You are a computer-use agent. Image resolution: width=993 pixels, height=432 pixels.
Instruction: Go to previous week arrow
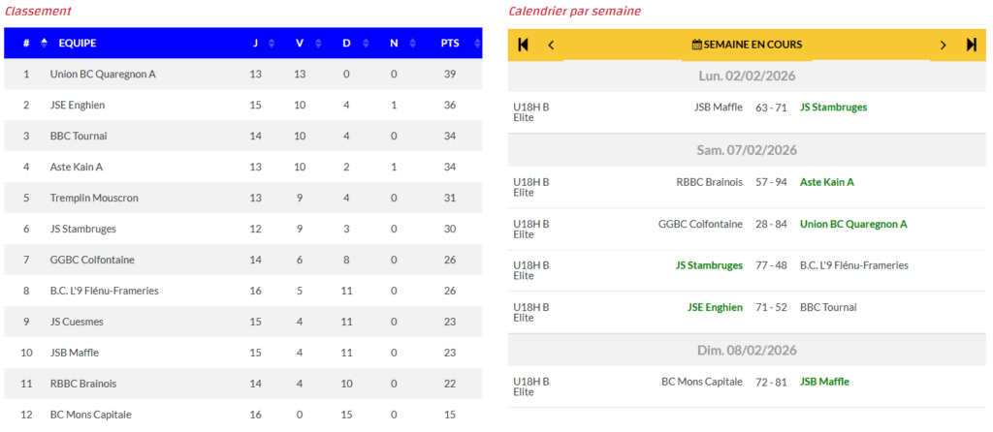[551, 45]
